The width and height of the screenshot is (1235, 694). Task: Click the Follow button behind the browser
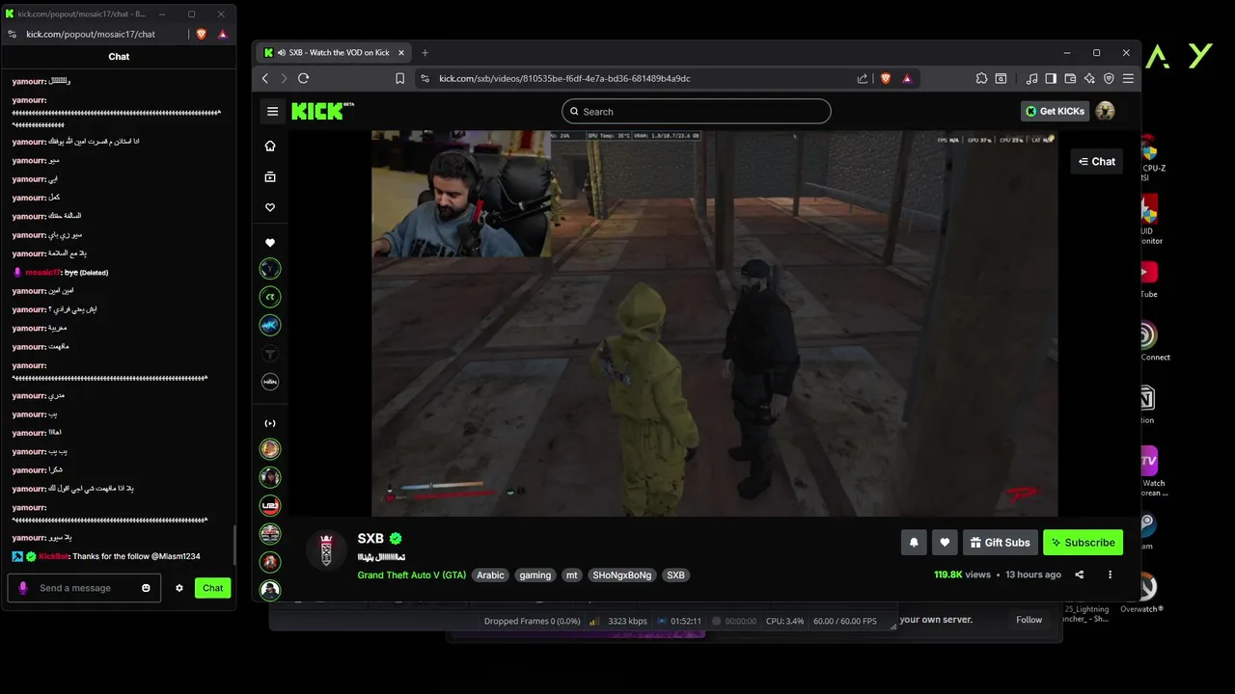pos(1029,620)
